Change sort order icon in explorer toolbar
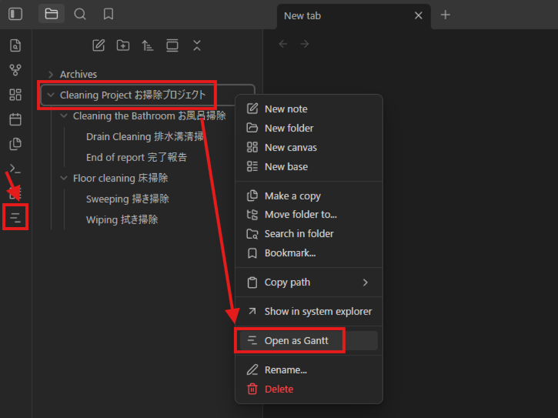This screenshot has width=558, height=418. 147,45
